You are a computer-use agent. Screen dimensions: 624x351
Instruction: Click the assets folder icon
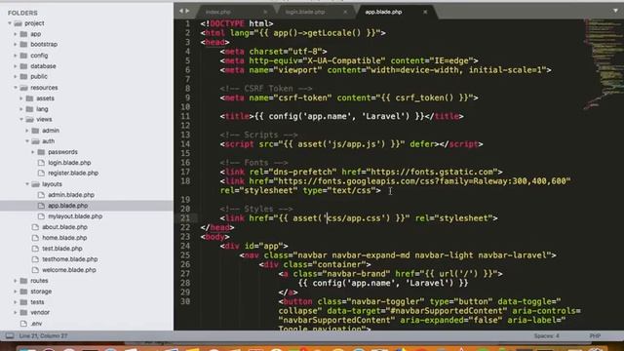point(30,98)
